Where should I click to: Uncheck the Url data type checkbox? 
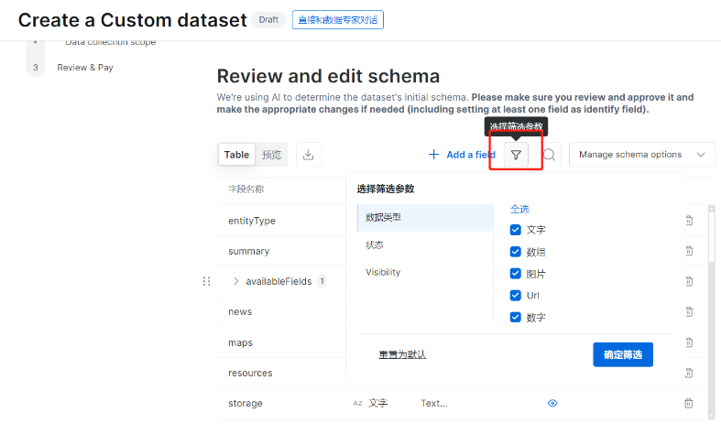click(516, 295)
